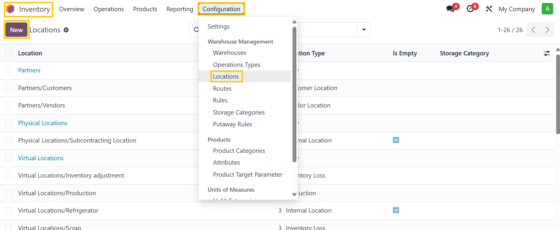Select all rows with header checkbox
The width and height of the screenshot is (560, 230).
[9, 53]
